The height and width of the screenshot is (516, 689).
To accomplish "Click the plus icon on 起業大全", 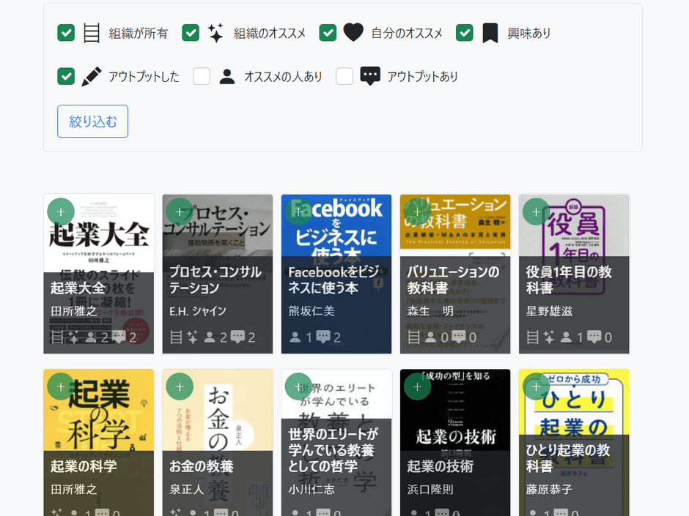I will click(x=61, y=211).
